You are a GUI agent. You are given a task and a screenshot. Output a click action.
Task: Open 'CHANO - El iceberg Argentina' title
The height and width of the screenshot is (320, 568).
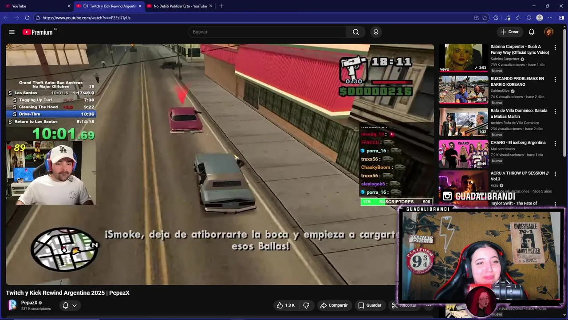pos(518,143)
